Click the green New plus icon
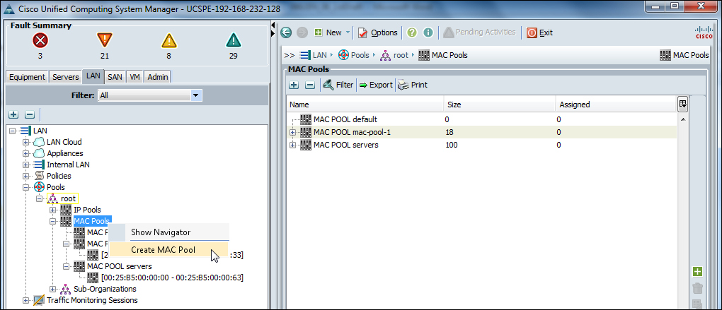 pyautogui.click(x=319, y=32)
